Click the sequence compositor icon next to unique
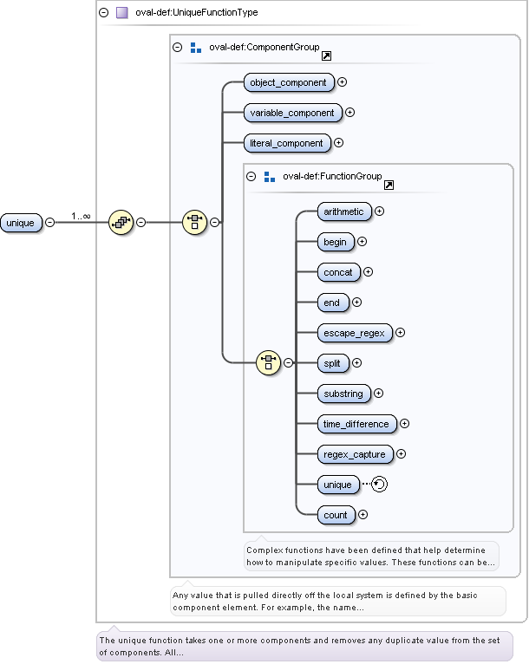This screenshot has height=664, width=529. pos(120,222)
